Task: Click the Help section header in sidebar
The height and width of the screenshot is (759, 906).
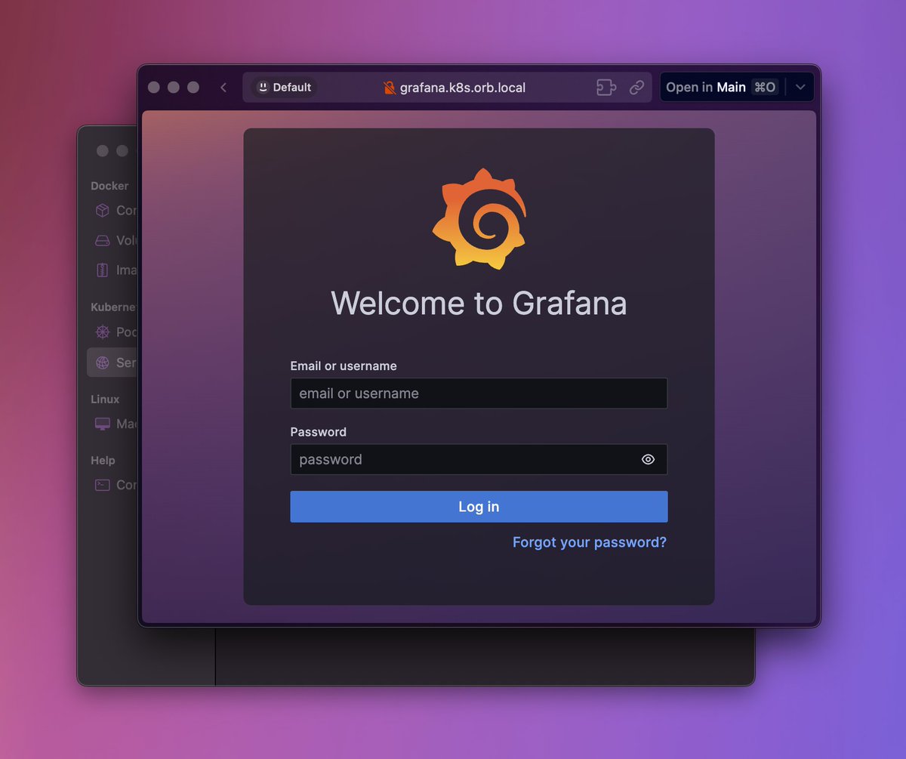Action: (103, 460)
